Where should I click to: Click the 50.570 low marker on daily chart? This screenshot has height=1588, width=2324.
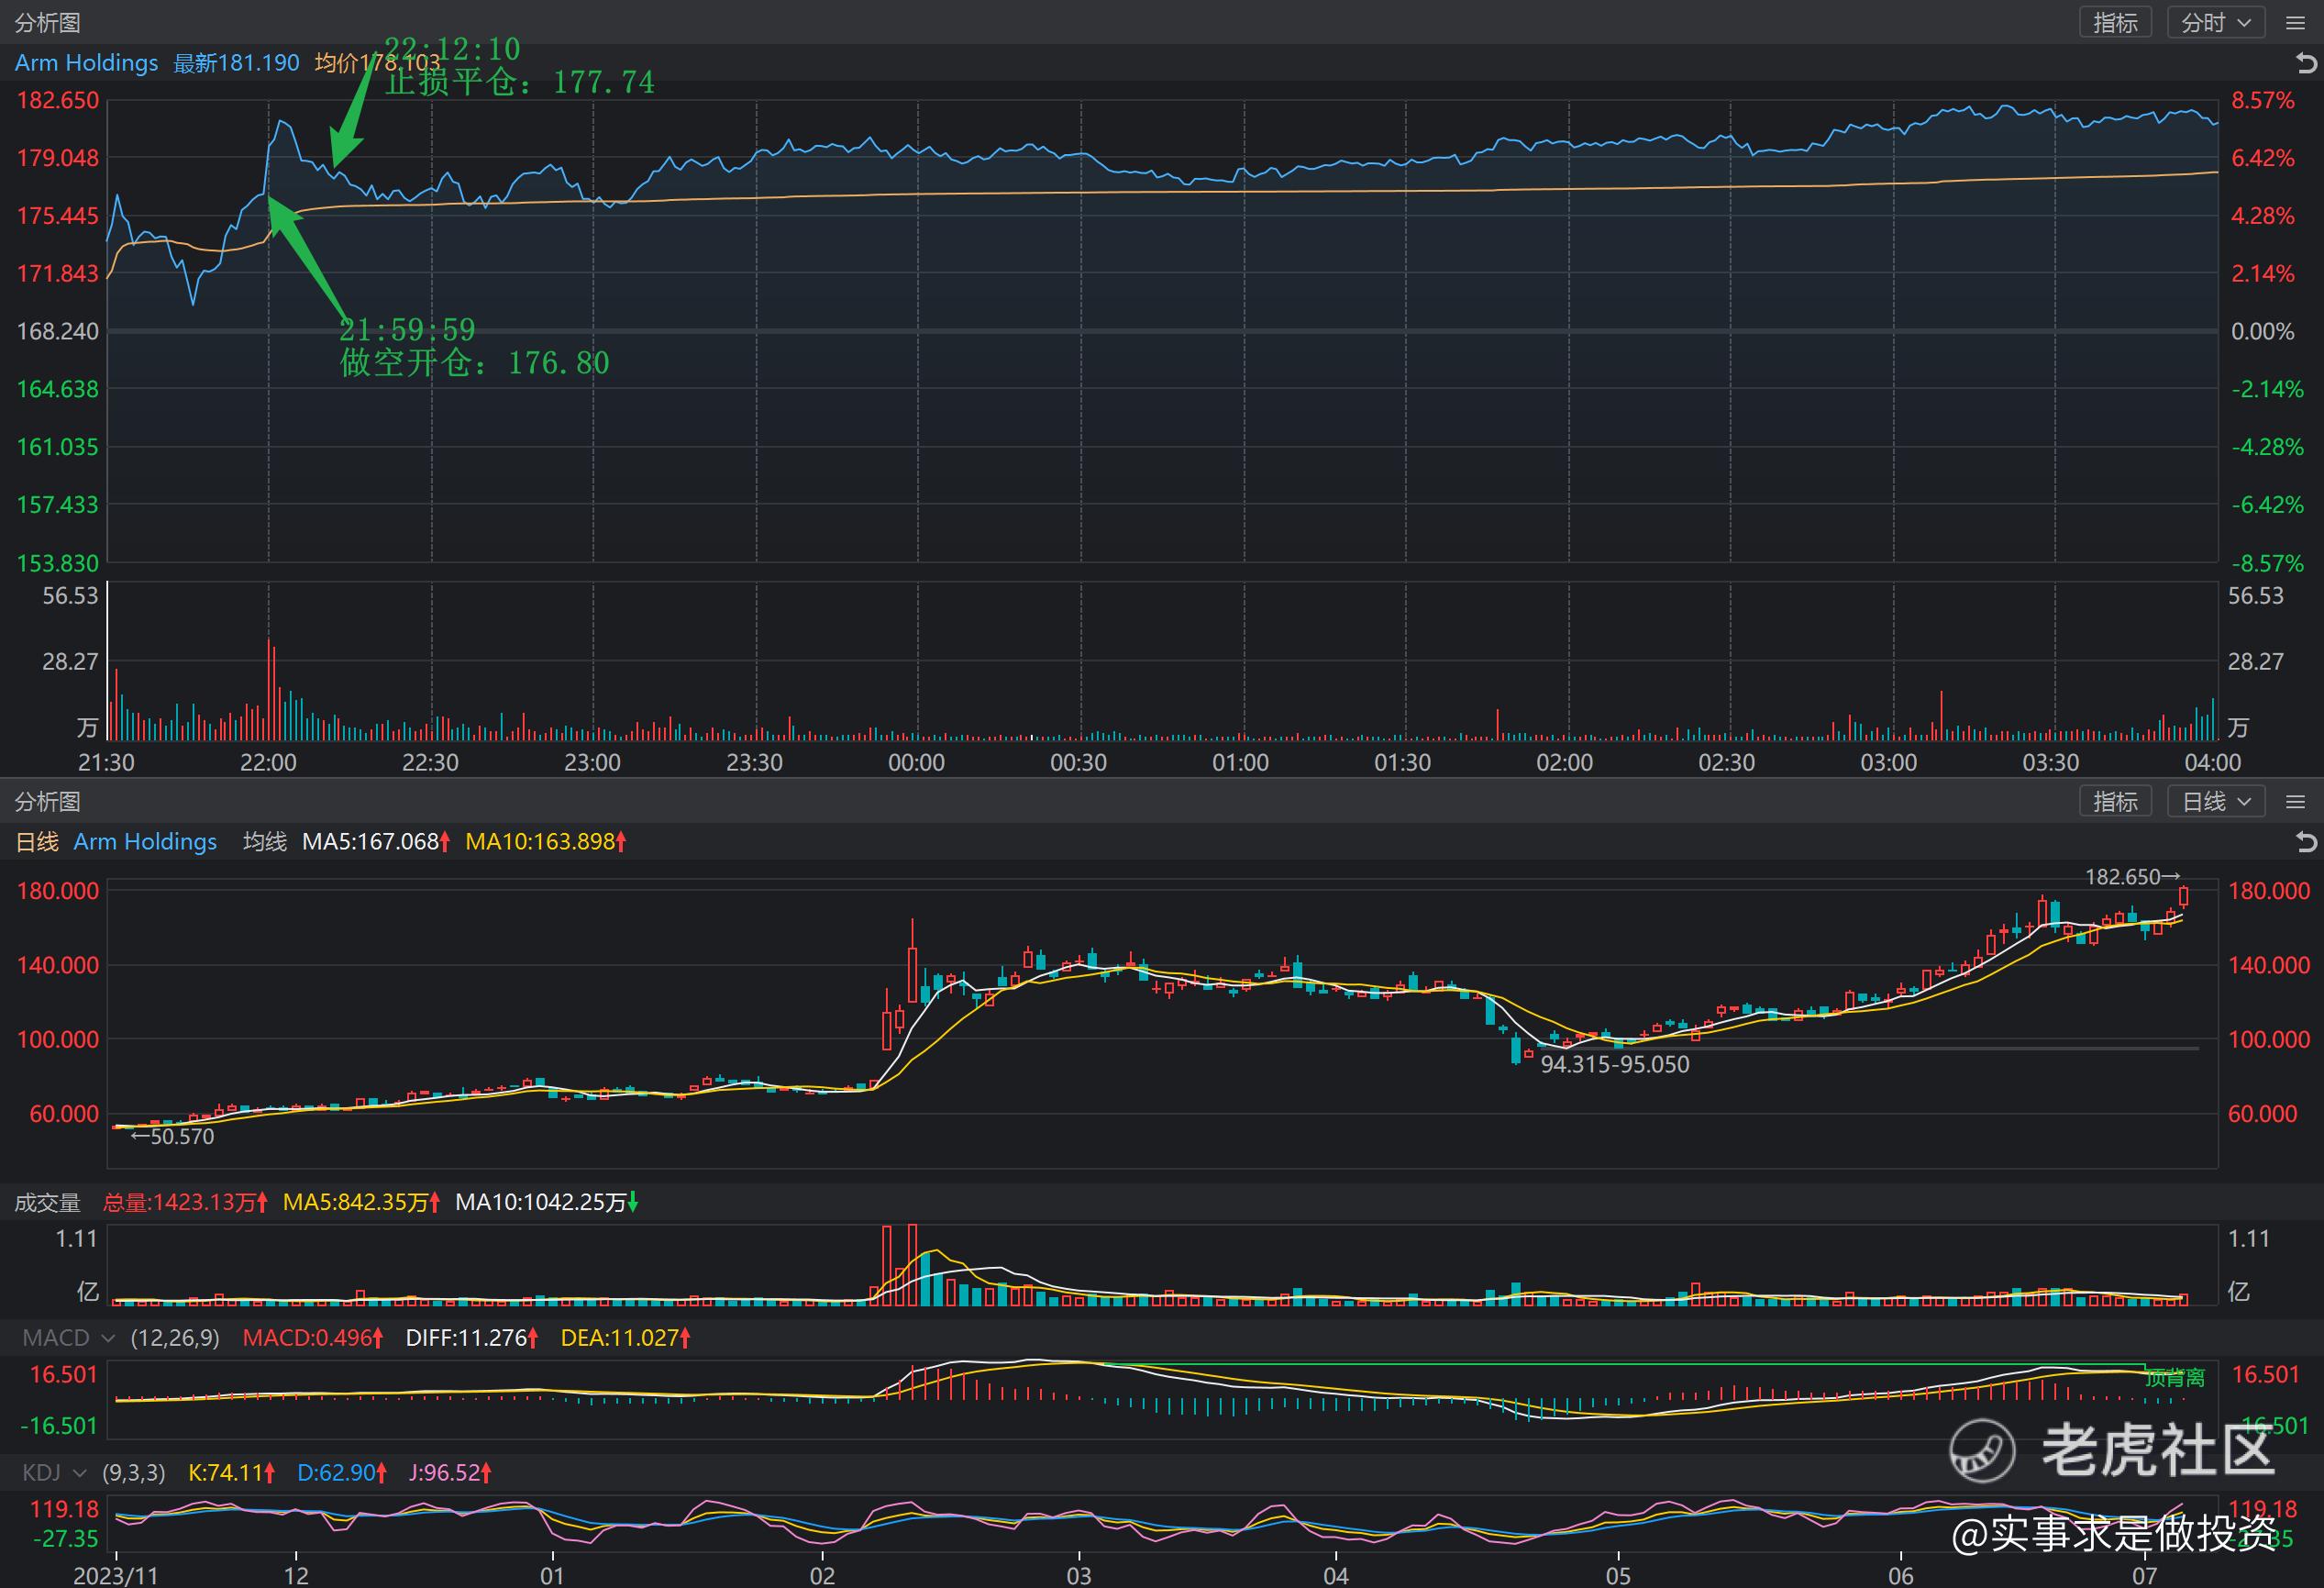tap(172, 1136)
